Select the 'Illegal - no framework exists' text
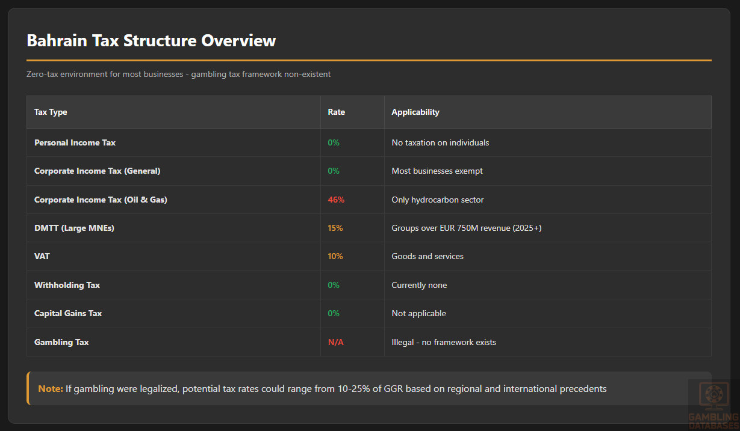 tap(444, 343)
